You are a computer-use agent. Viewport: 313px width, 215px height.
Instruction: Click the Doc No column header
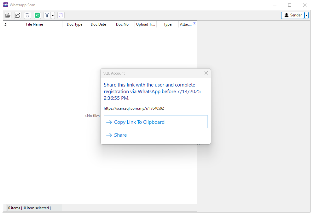point(122,24)
